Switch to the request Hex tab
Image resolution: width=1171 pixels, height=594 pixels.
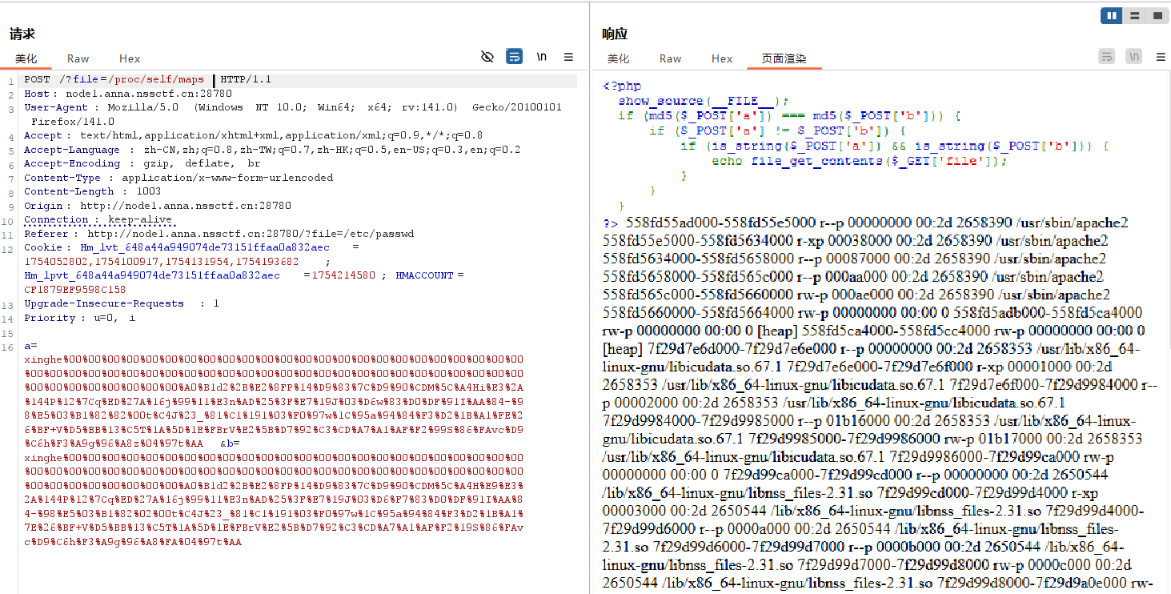click(130, 58)
